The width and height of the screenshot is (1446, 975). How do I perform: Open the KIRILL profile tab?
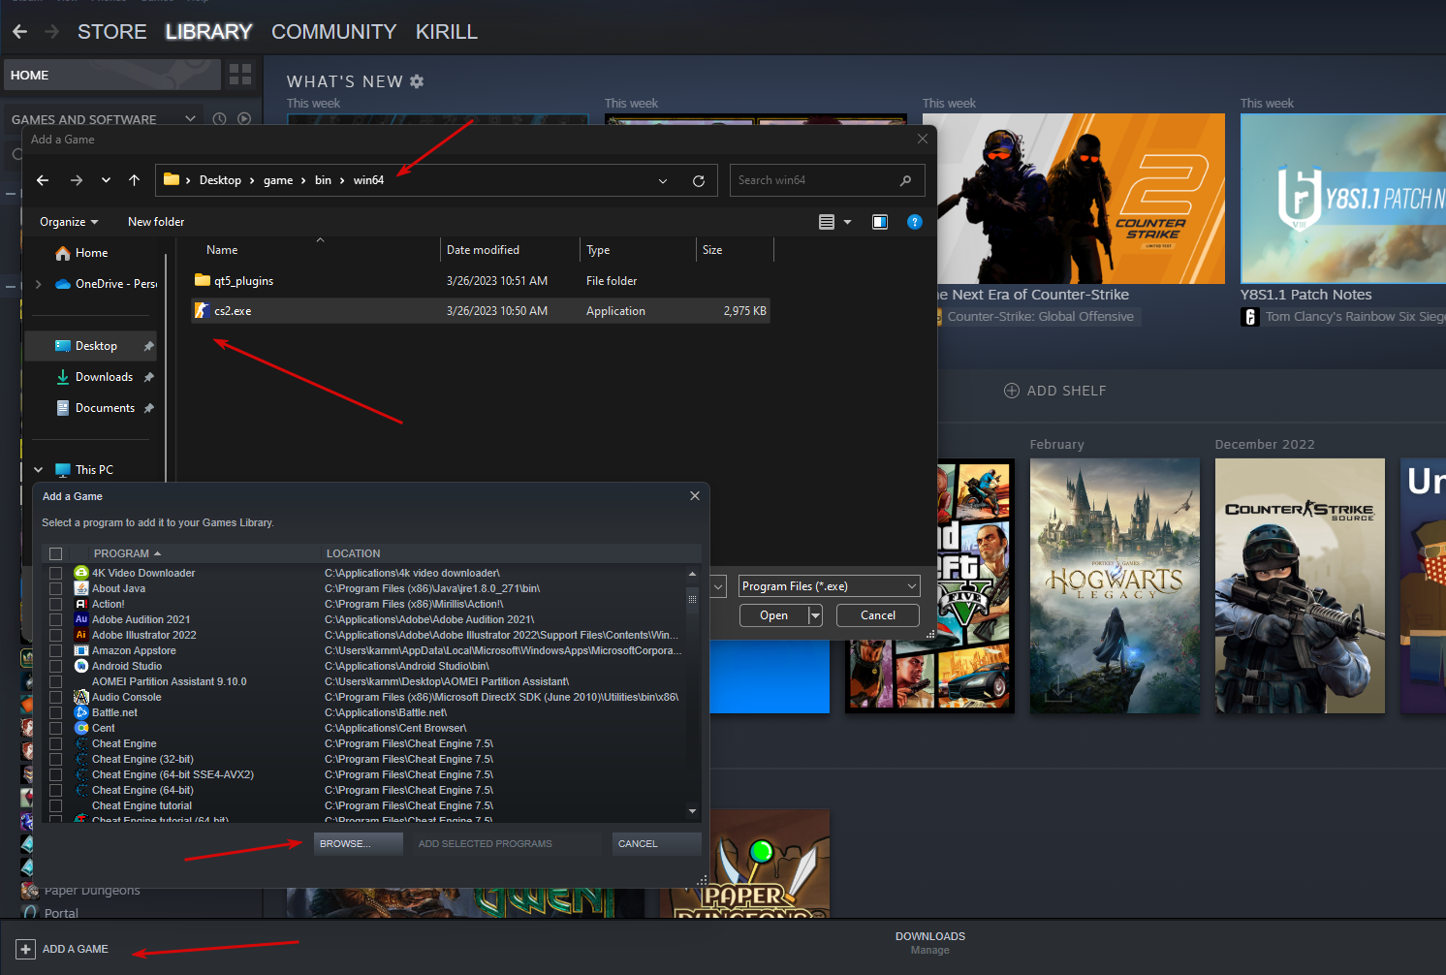coord(447,32)
